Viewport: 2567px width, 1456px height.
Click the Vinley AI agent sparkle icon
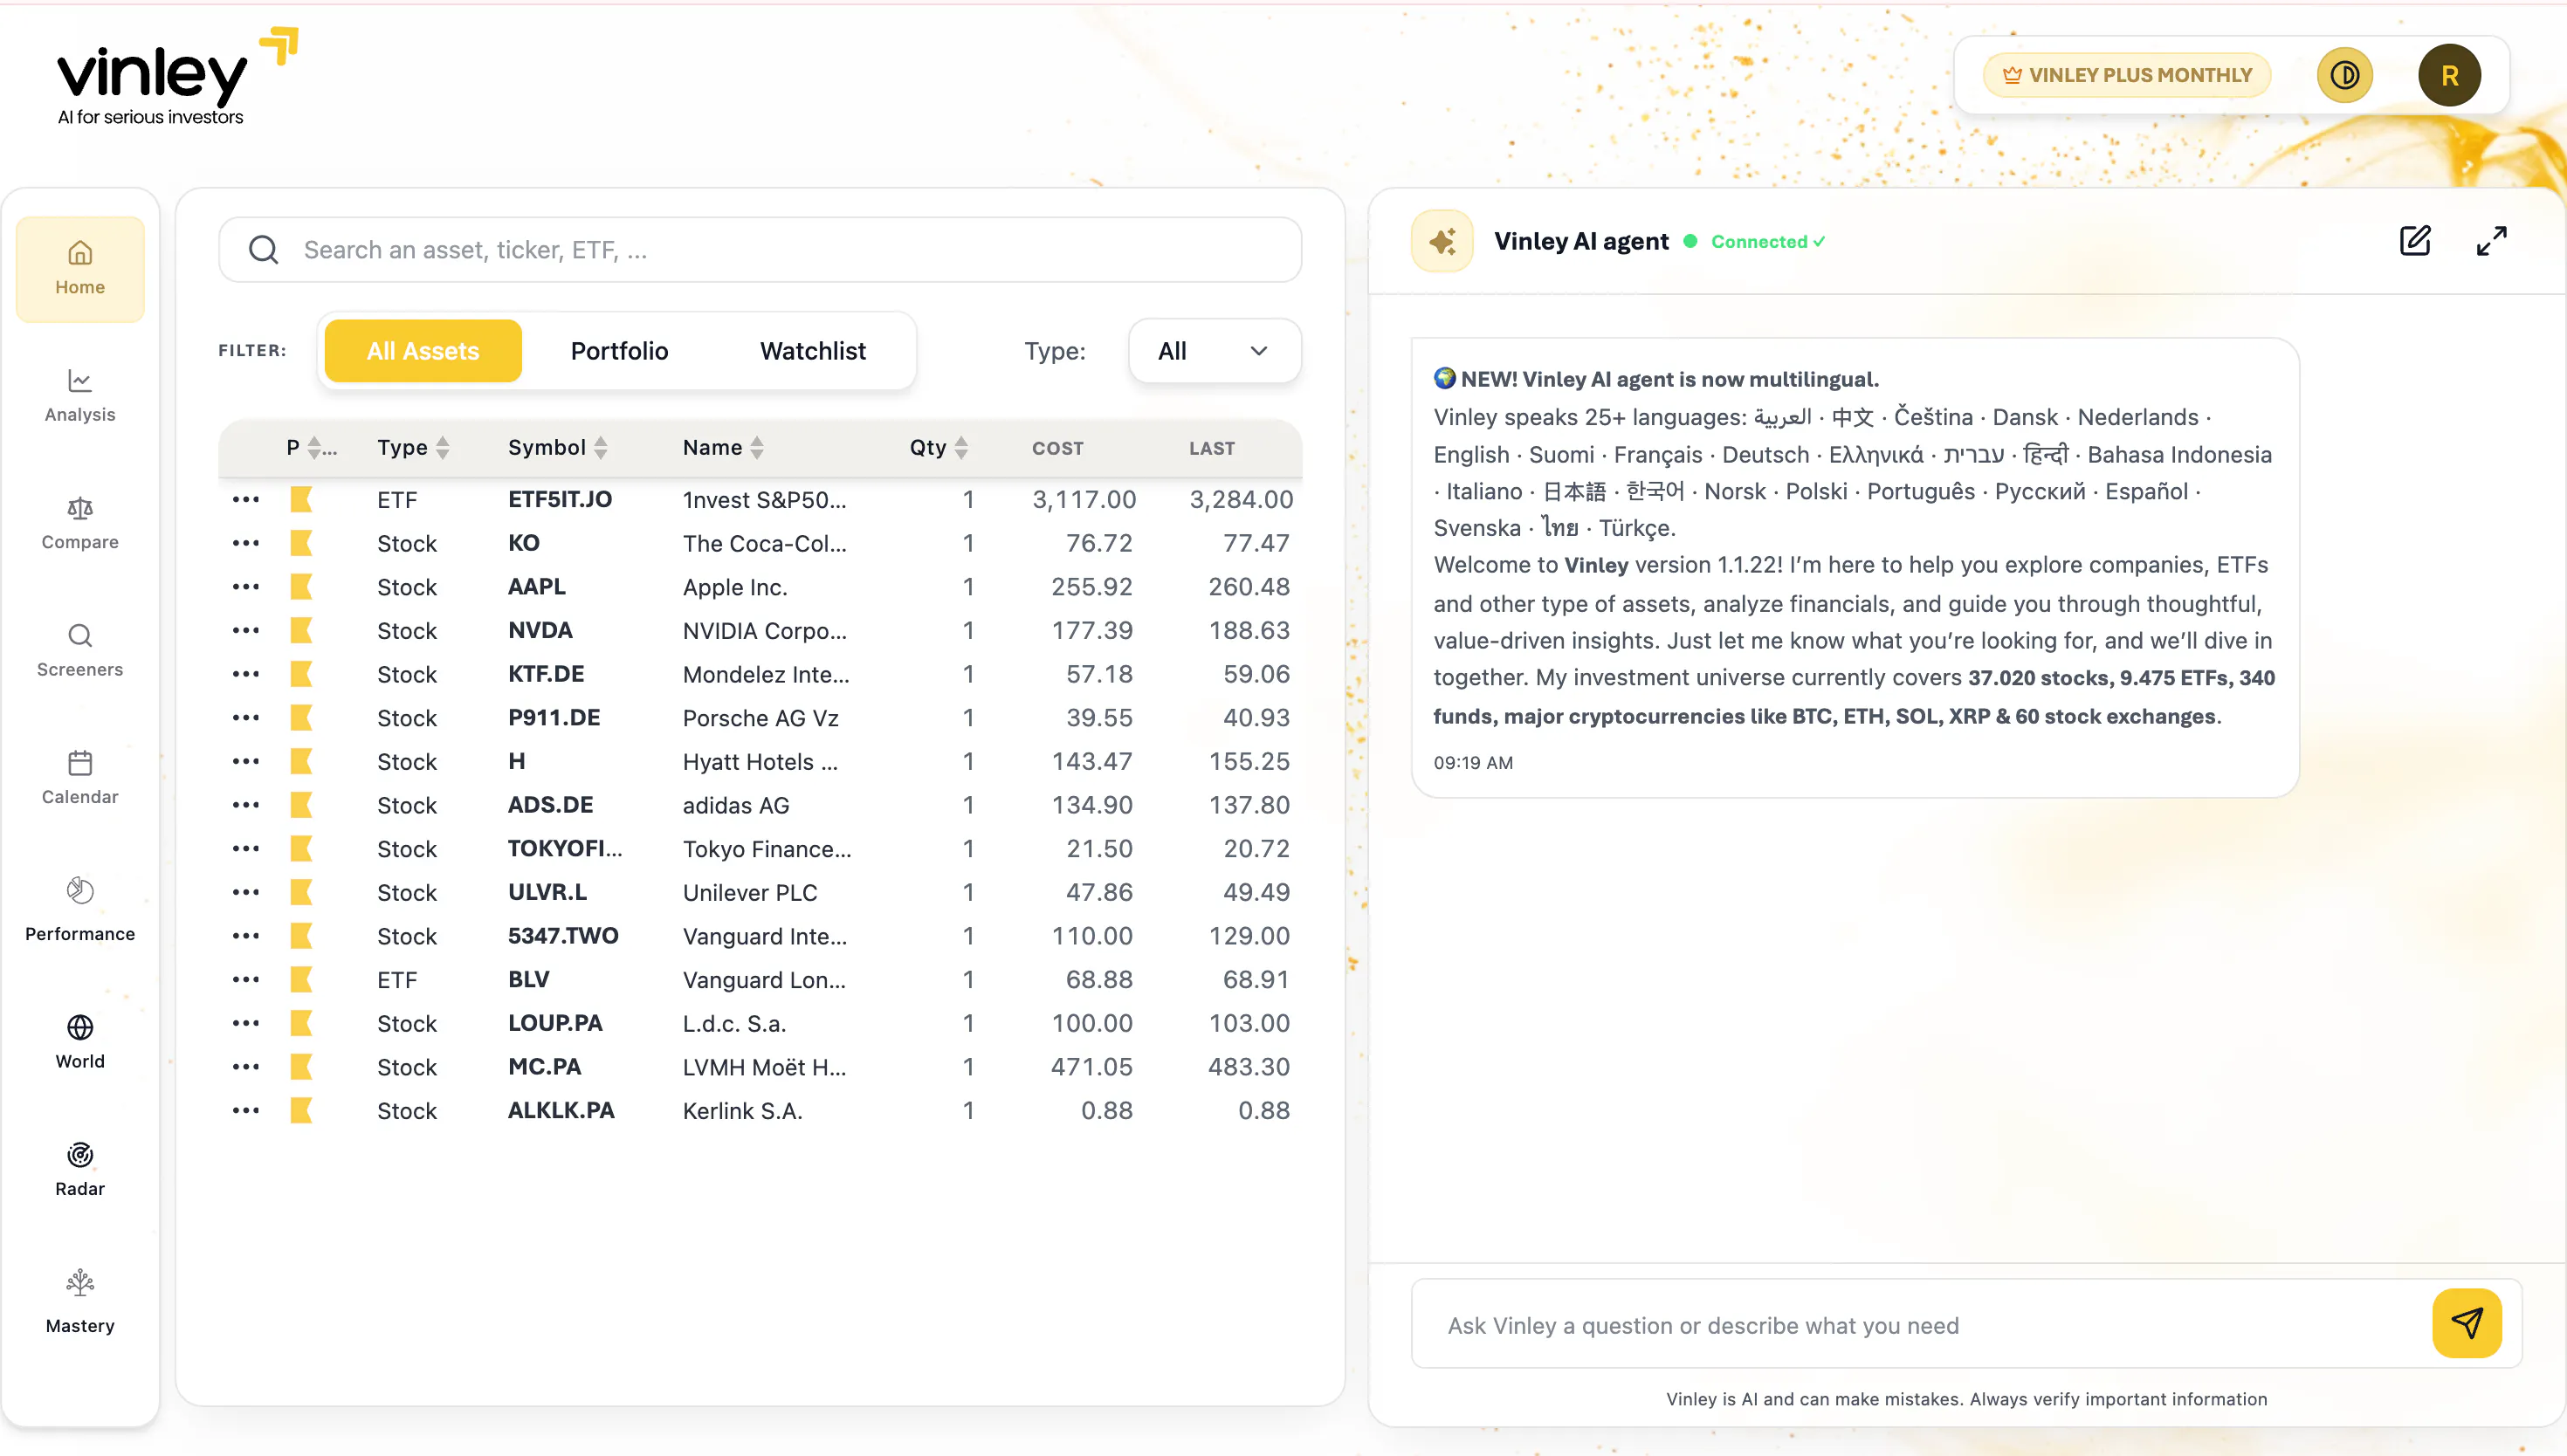point(1442,241)
